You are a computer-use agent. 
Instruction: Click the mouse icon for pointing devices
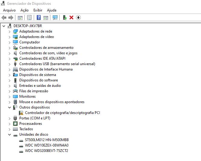[x=15, y=102]
